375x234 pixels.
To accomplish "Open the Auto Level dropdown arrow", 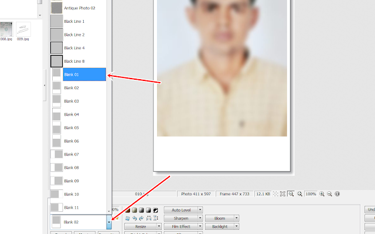I will 200,210.
